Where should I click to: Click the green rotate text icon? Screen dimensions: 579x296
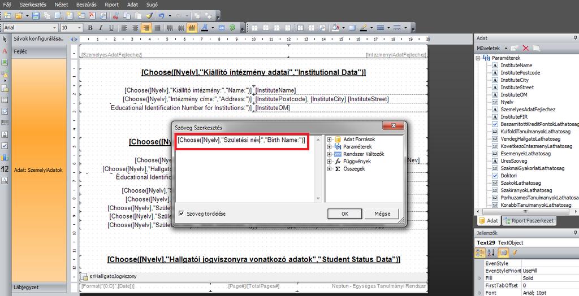coord(232,28)
